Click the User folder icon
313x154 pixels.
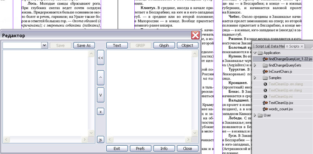260,115
